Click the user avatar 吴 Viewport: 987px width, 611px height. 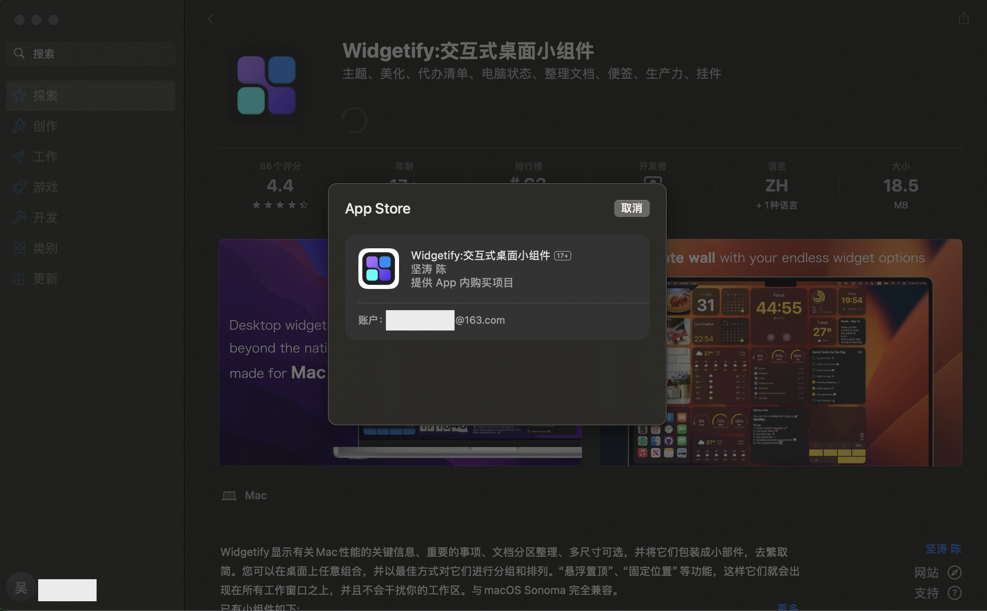[x=21, y=588]
